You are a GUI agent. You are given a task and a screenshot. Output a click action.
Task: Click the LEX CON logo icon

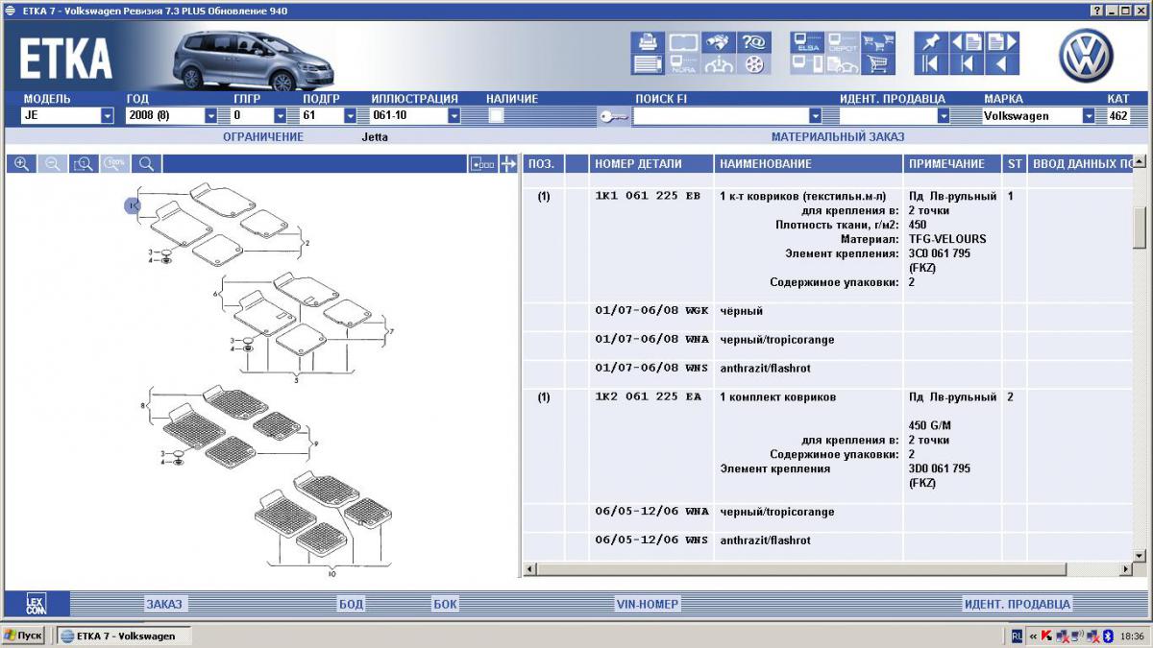point(36,604)
